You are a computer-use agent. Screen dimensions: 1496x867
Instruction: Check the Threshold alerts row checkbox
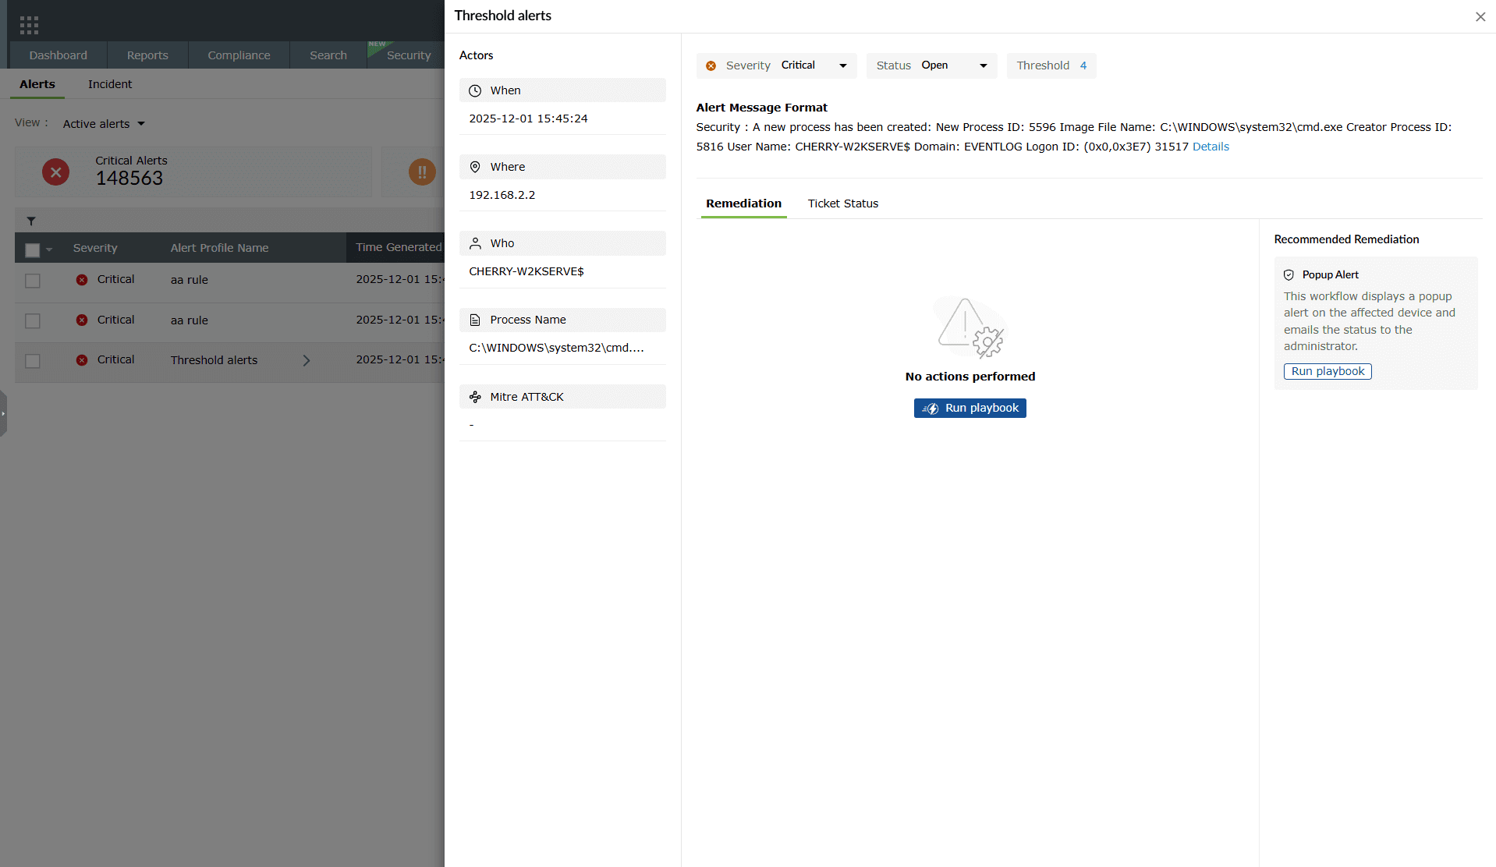coord(32,361)
